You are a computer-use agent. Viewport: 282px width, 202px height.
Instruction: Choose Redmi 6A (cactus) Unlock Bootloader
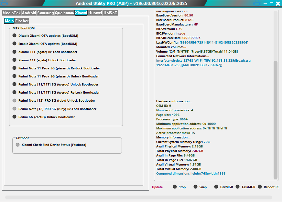pyautogui.click(x=44, y=117)
